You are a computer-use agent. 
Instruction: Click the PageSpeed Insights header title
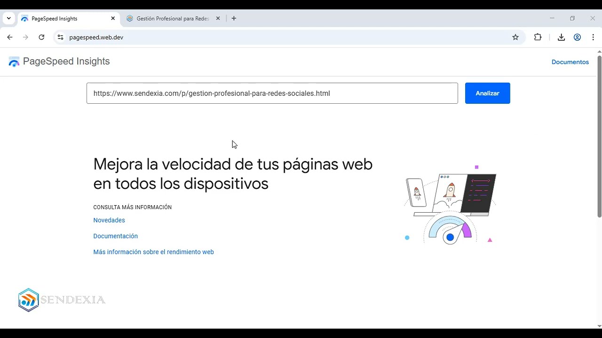[x=66, y=61]
